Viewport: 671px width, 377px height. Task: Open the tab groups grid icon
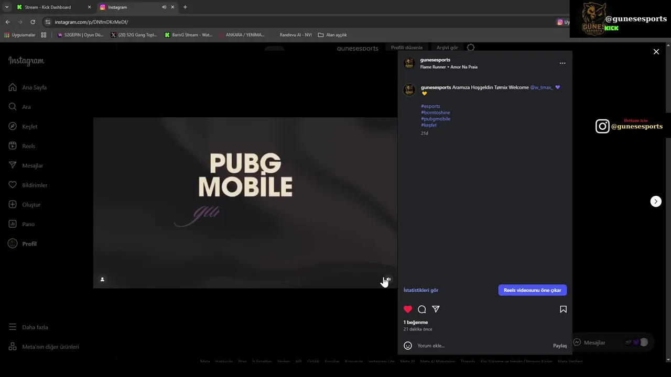coord(44,35)
